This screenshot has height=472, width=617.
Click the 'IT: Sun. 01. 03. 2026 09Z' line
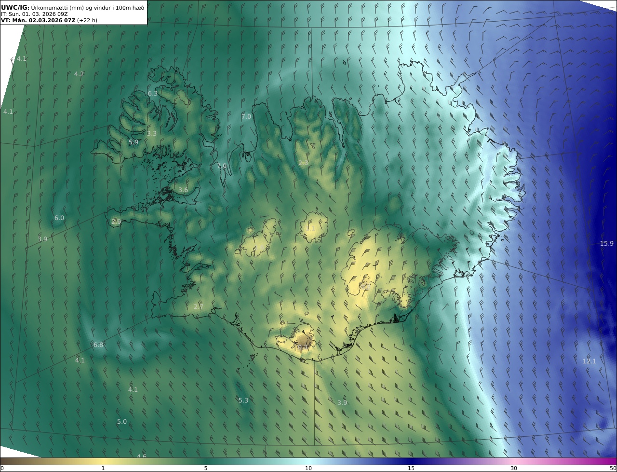tap(34, 14)
